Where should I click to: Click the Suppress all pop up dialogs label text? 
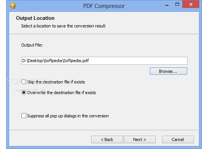(x=68, y=116)
